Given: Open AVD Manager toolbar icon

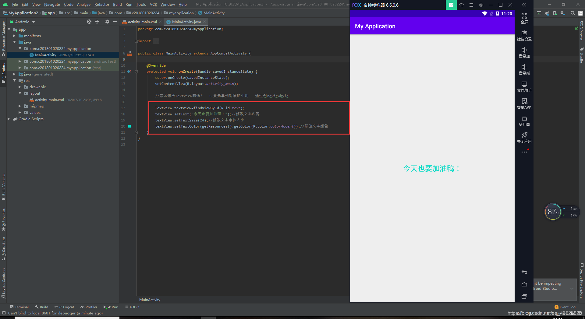Looking at the screenshot, I should click(x=555, y=13).
